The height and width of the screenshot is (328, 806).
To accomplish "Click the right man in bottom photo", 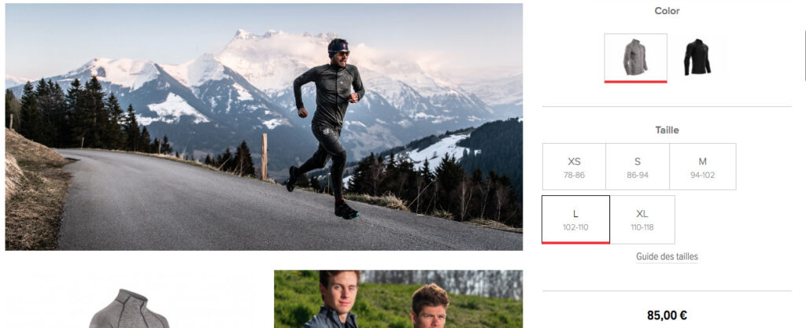I will (x=428, y=306).
